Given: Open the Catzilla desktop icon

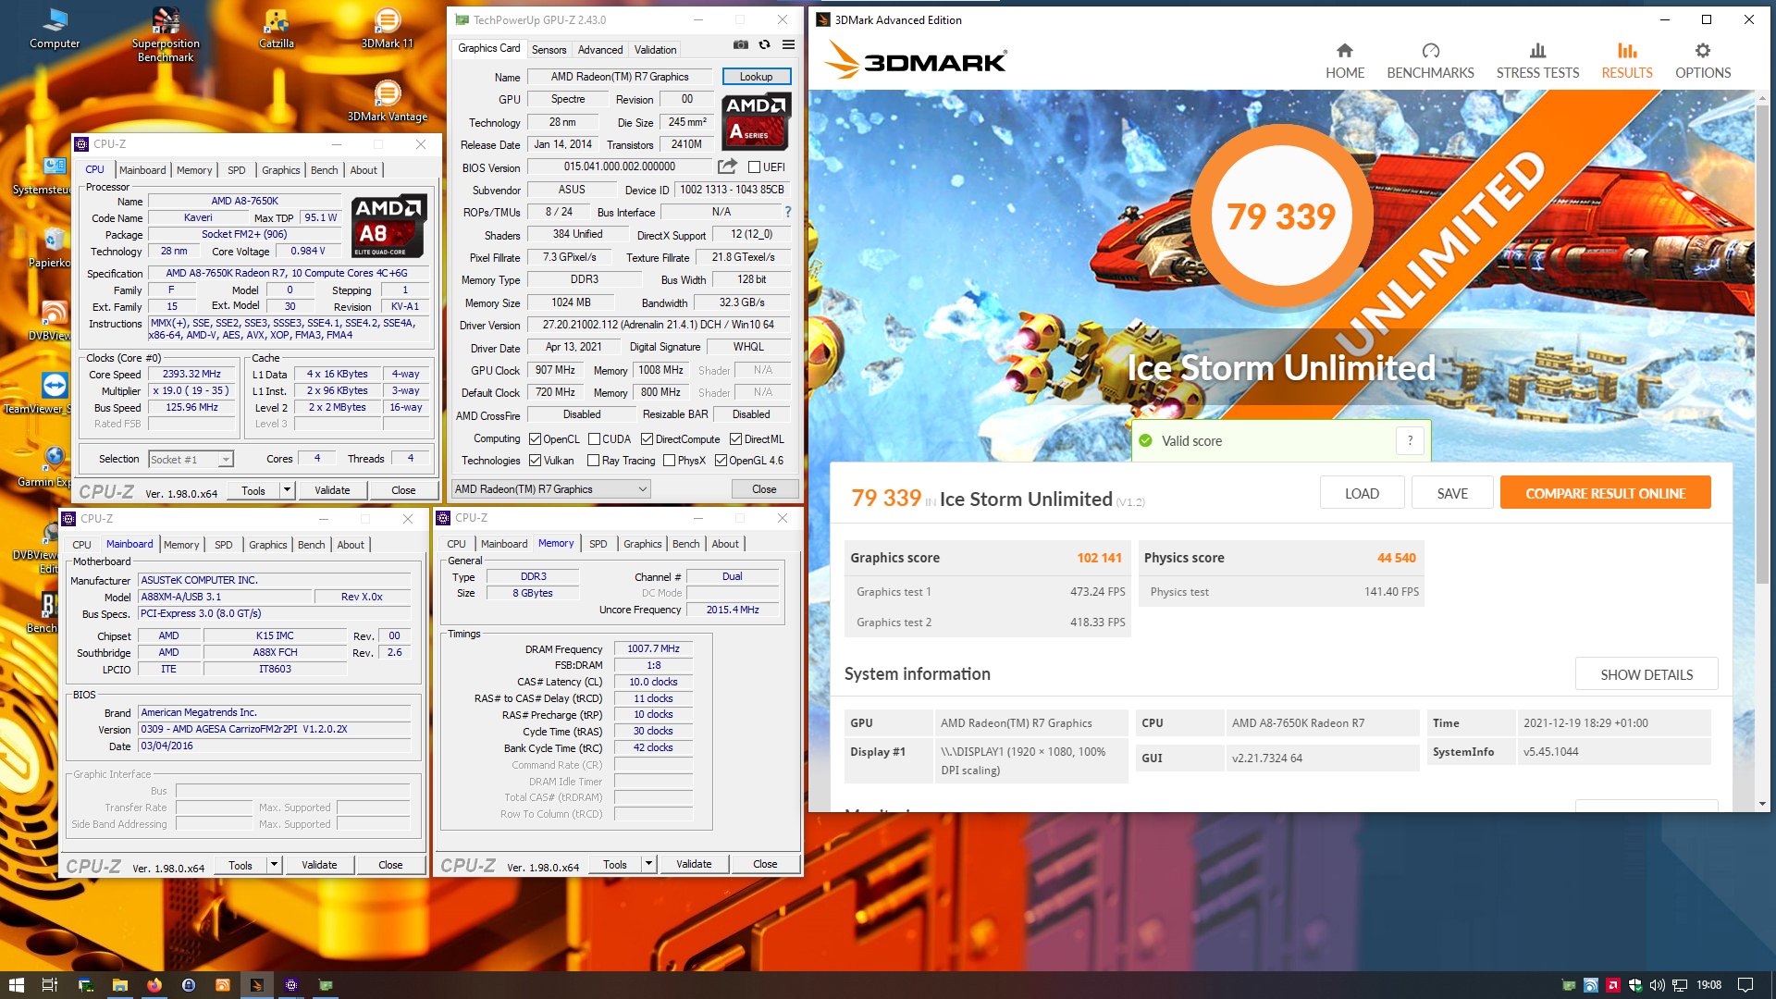Looking at the screenshot, I should pos(276,29).
